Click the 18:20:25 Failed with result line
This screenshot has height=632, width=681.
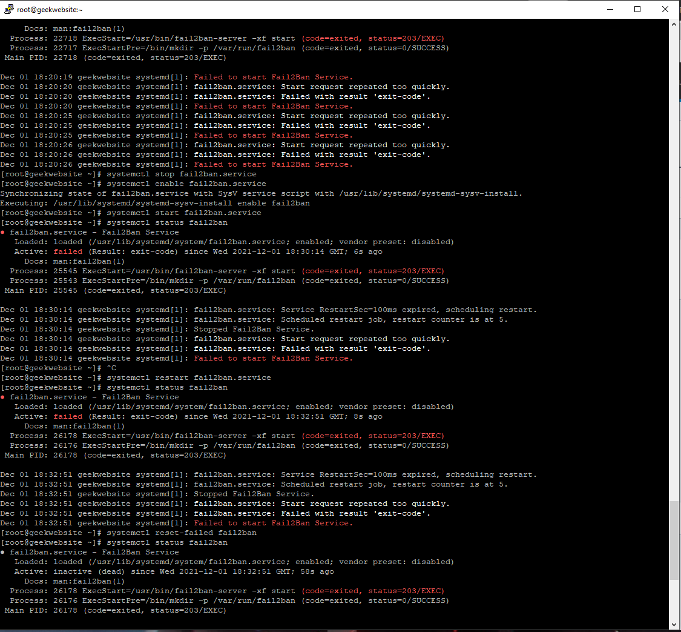pos(215,125)
